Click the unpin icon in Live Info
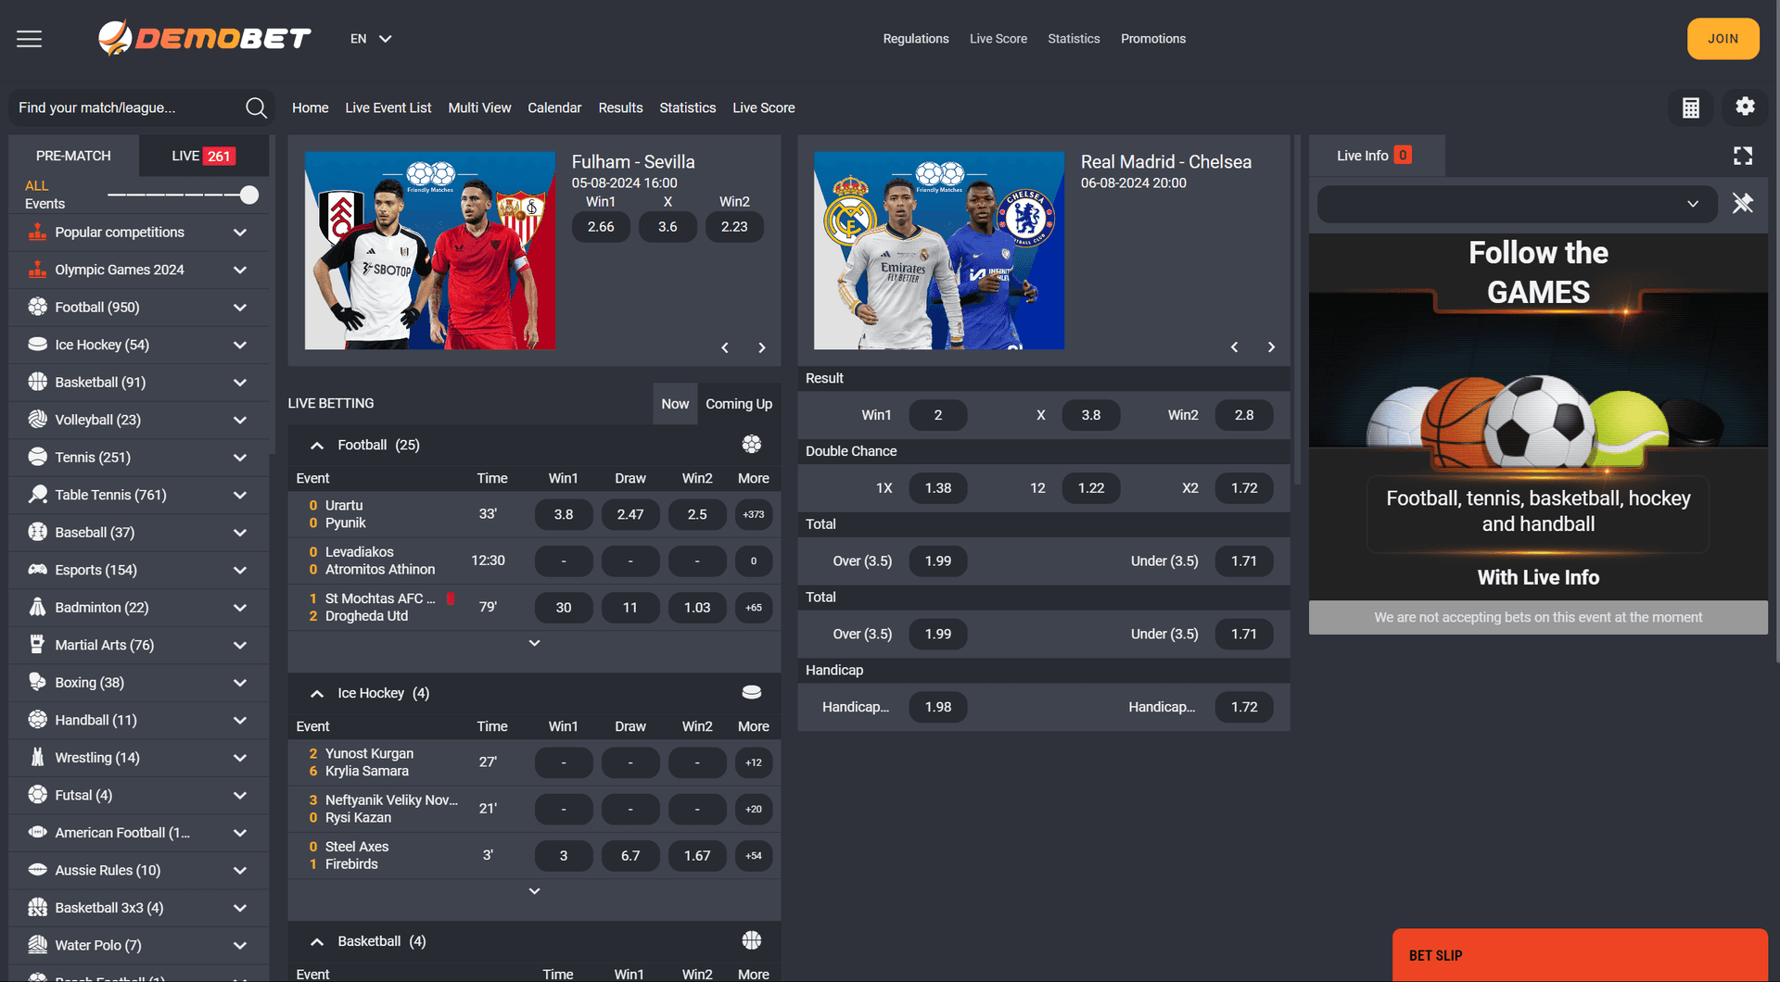The height and width of the screenshot is (982, 1780). [x=1743, y=203]
